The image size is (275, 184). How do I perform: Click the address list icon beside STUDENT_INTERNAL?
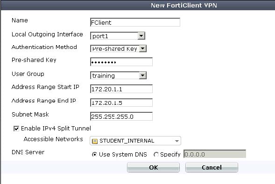tap(95, 141)
